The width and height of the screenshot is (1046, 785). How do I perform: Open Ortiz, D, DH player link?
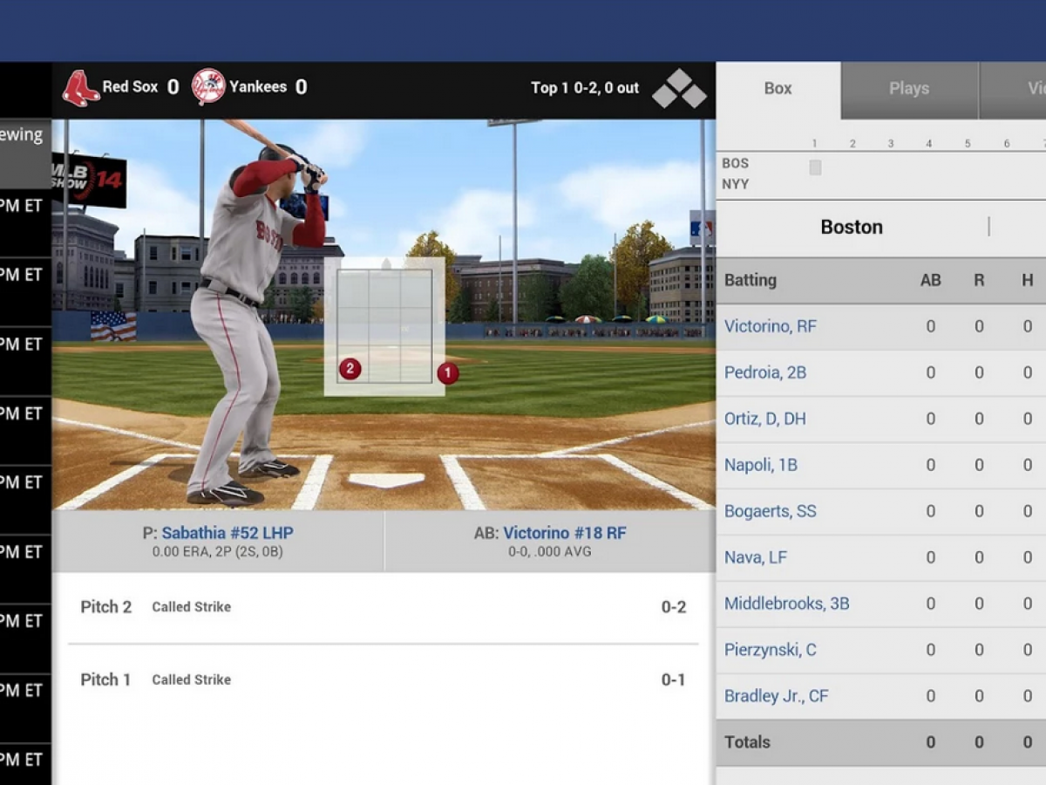[x=764, y=419]
